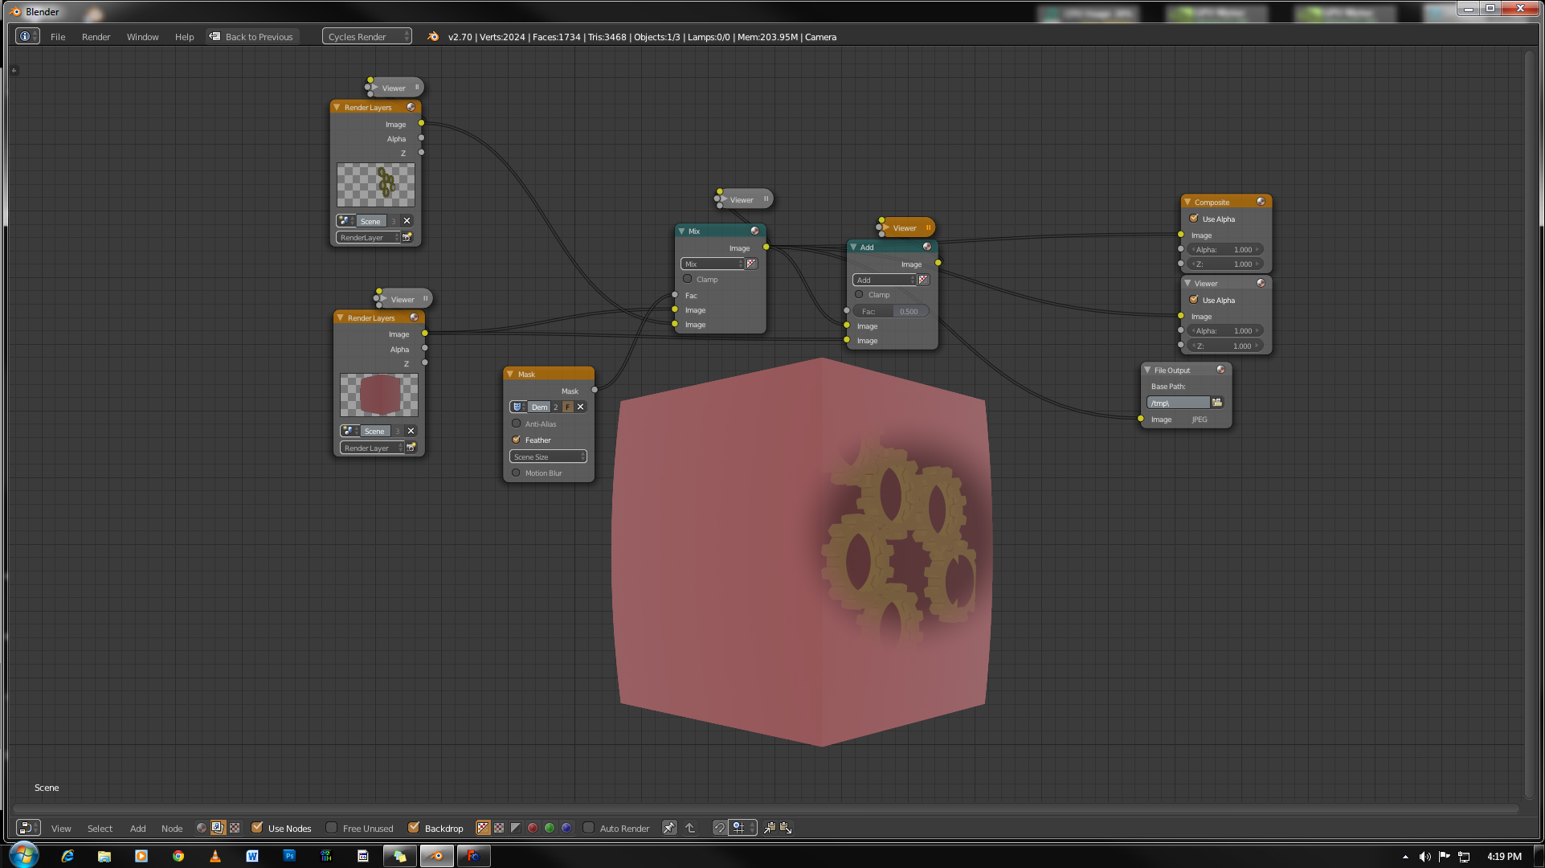Open the Add menu in header
Screen dimensions: 1545x868
click(138, 828)
